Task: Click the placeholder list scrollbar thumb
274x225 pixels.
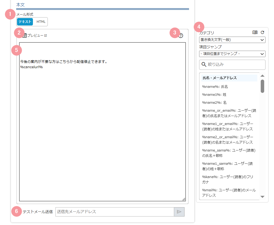Action: [262, 86]
